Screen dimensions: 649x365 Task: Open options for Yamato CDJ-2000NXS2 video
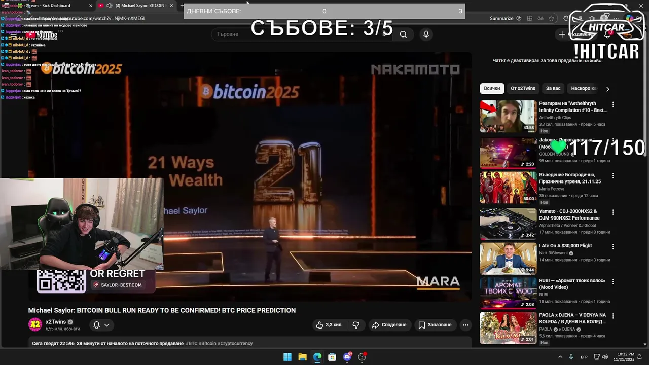tap(613, 212)
